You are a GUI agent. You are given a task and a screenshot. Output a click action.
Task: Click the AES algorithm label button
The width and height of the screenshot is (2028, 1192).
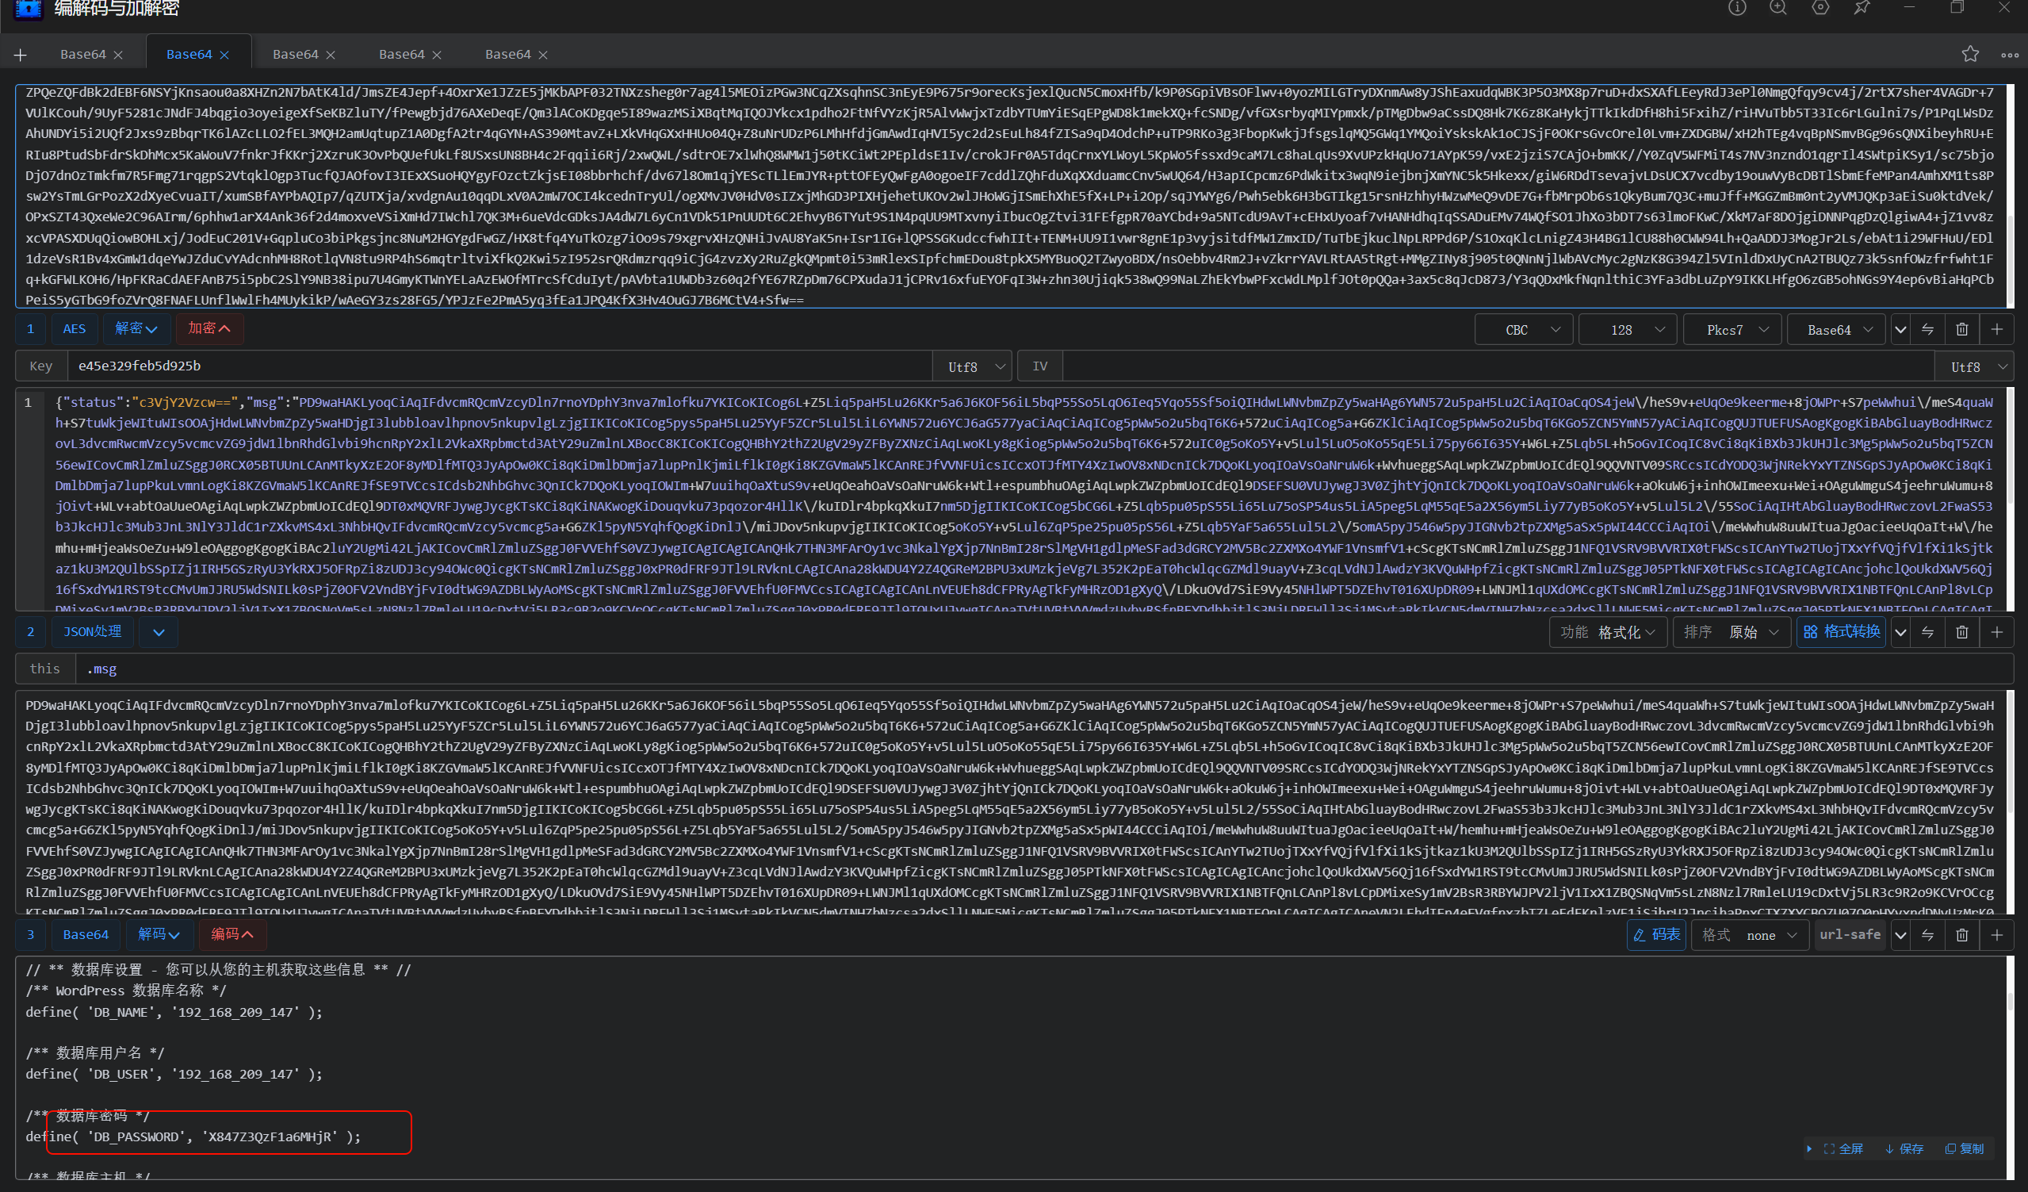(x=74, y=328)
